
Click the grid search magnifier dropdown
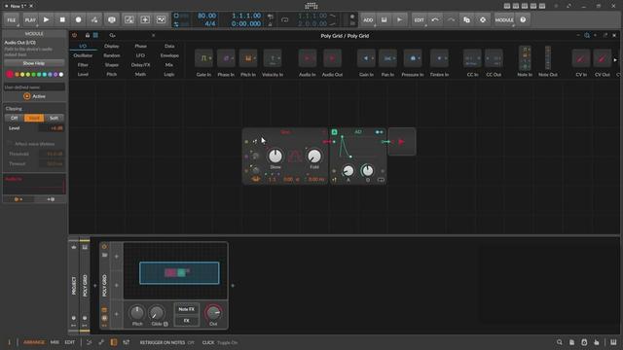[113, 35]
